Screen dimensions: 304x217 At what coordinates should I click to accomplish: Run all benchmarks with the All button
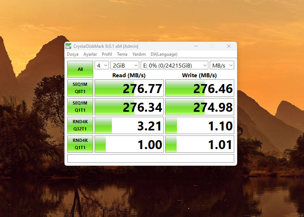pos(80,69)
